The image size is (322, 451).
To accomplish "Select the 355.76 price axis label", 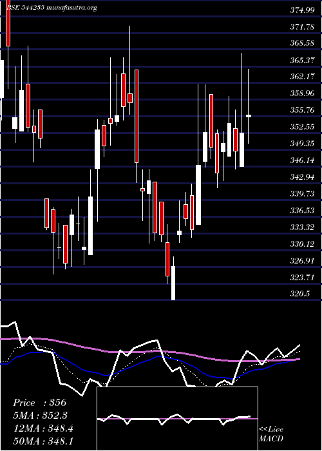I will [x=302, y=110].
